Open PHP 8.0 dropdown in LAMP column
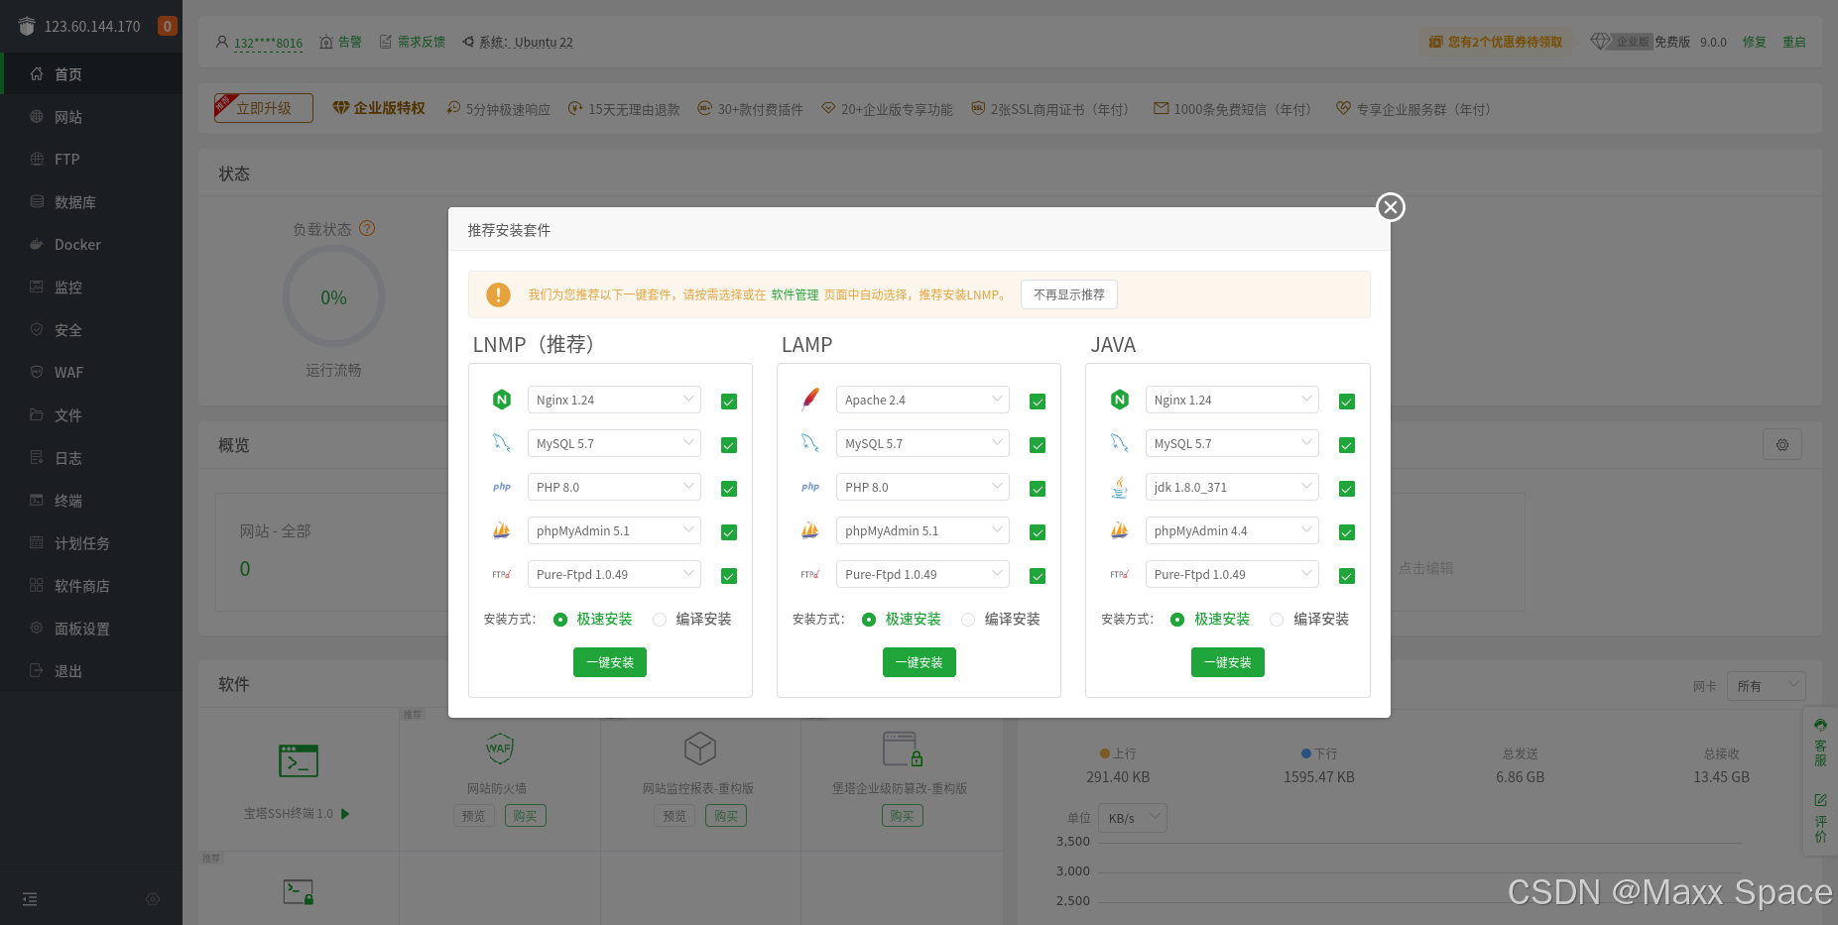Screen dimensions: 1838x925 pyautogui.click(x=922, y=487)
